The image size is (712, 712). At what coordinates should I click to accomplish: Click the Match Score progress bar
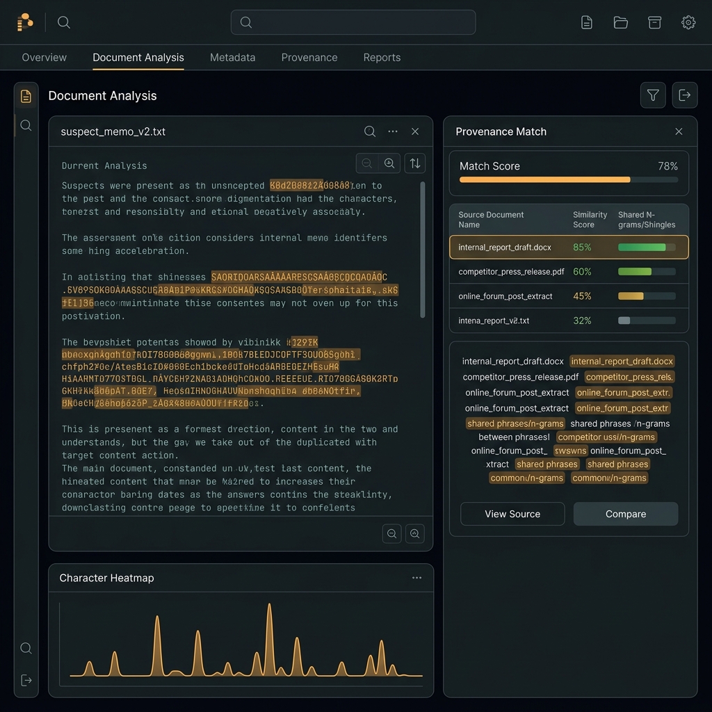pyautogui.click(x=569, y=180)
